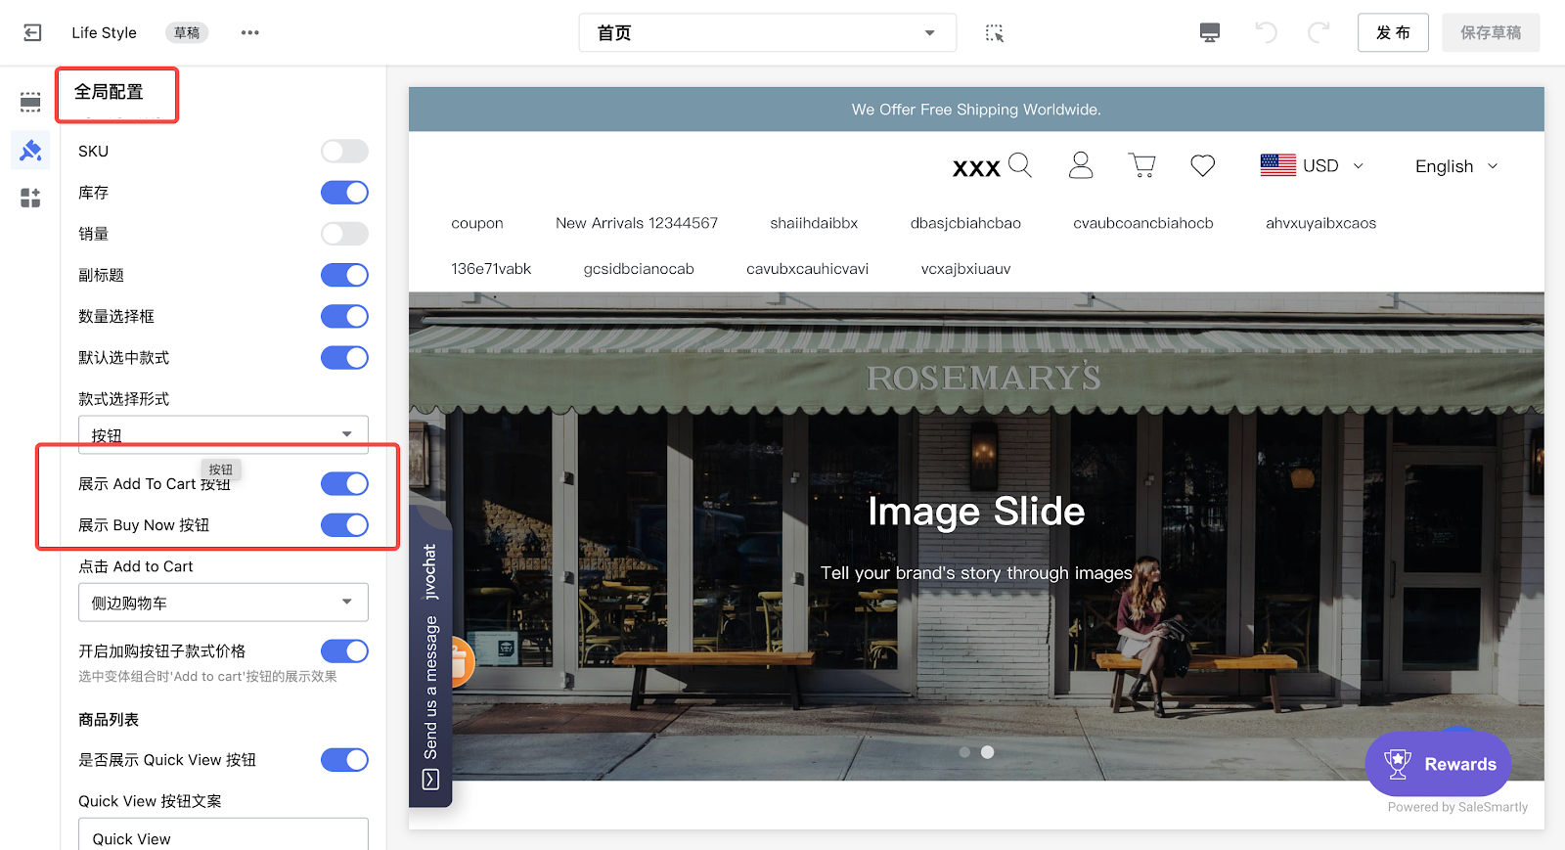Click the storefront search magnifier icon
Viewport: 1565px width, 850px height.
(x=1019, y=164)
